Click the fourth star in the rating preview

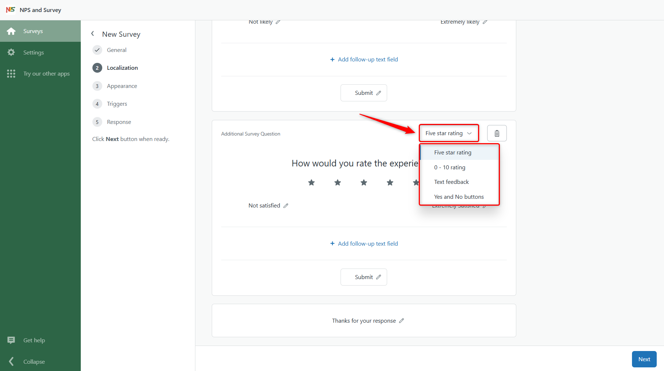[390, 182]
